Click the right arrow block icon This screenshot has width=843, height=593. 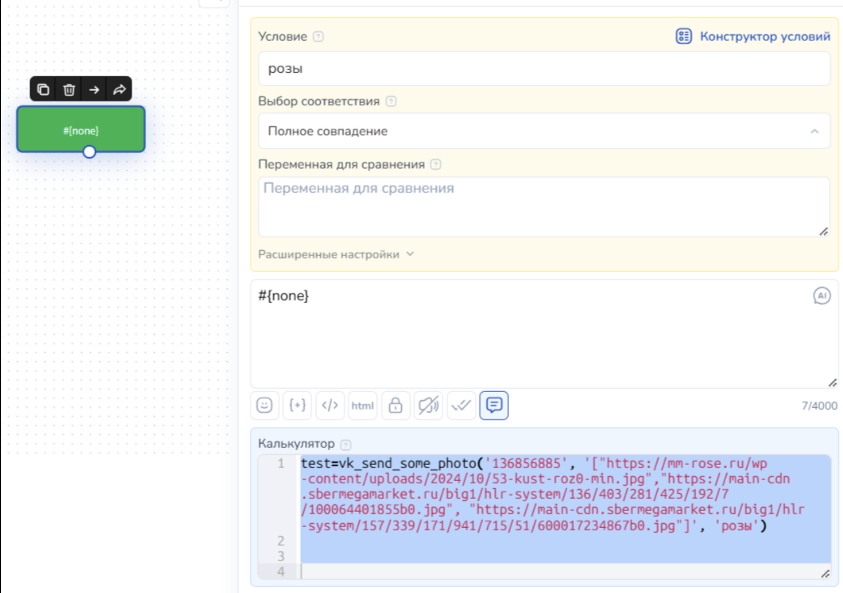(94, 90)
